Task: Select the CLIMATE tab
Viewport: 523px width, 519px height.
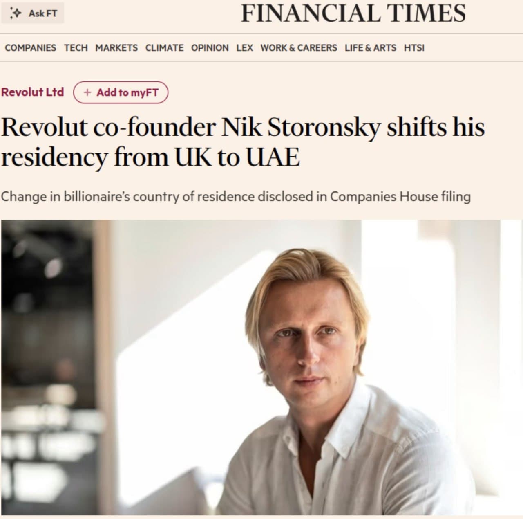Action: pos(164,48)
